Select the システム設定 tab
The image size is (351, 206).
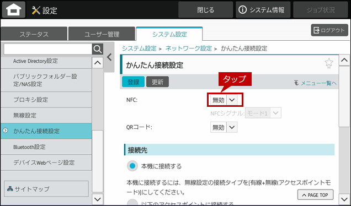pos(169,34)
